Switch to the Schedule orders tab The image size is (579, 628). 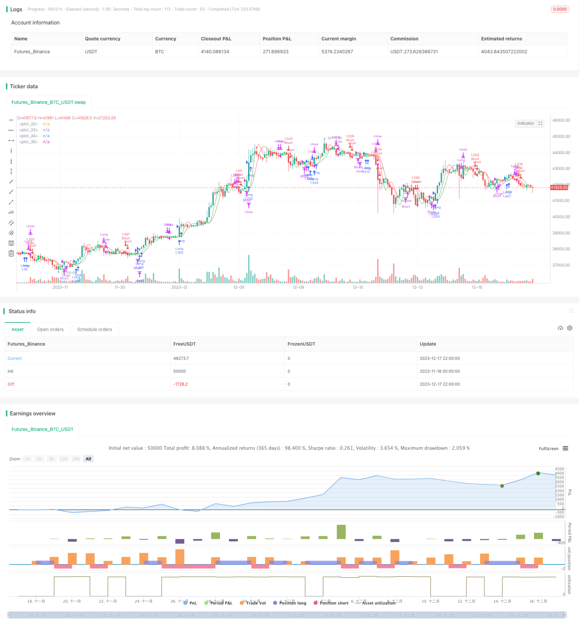(x=94, y=330)
